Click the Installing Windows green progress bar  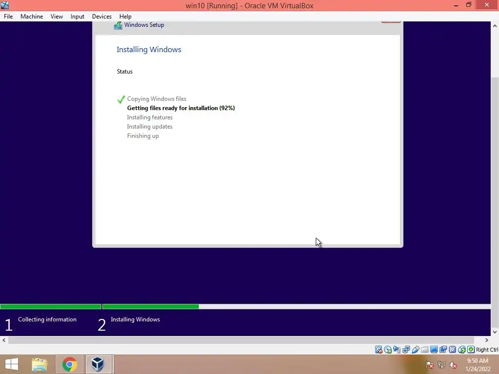[x=151, y=307]
